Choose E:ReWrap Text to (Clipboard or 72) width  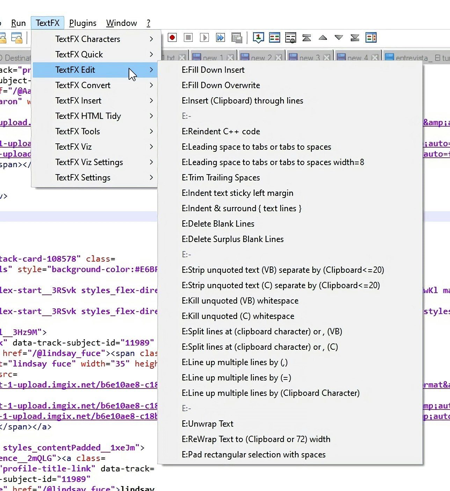point(290,439)
